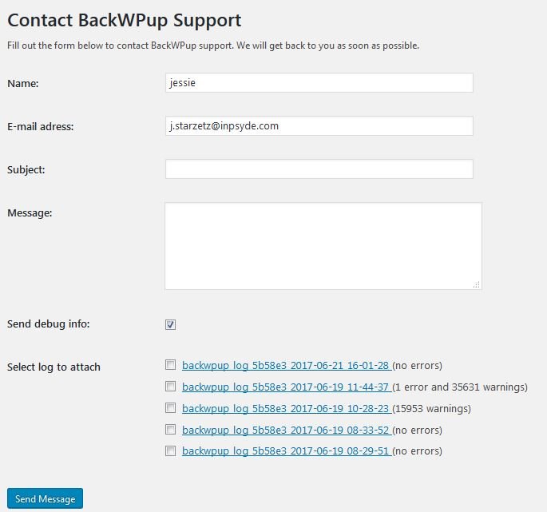Enable the 2017-06-19 08-33-52 log checkbox
Screen dimensions: 547x512
coord(170,430)
